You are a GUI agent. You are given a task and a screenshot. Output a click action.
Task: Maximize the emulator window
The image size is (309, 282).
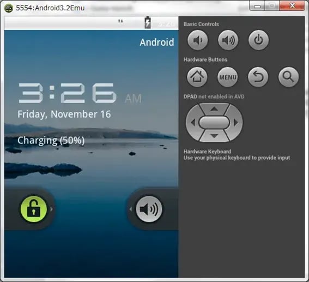[272, 6]
